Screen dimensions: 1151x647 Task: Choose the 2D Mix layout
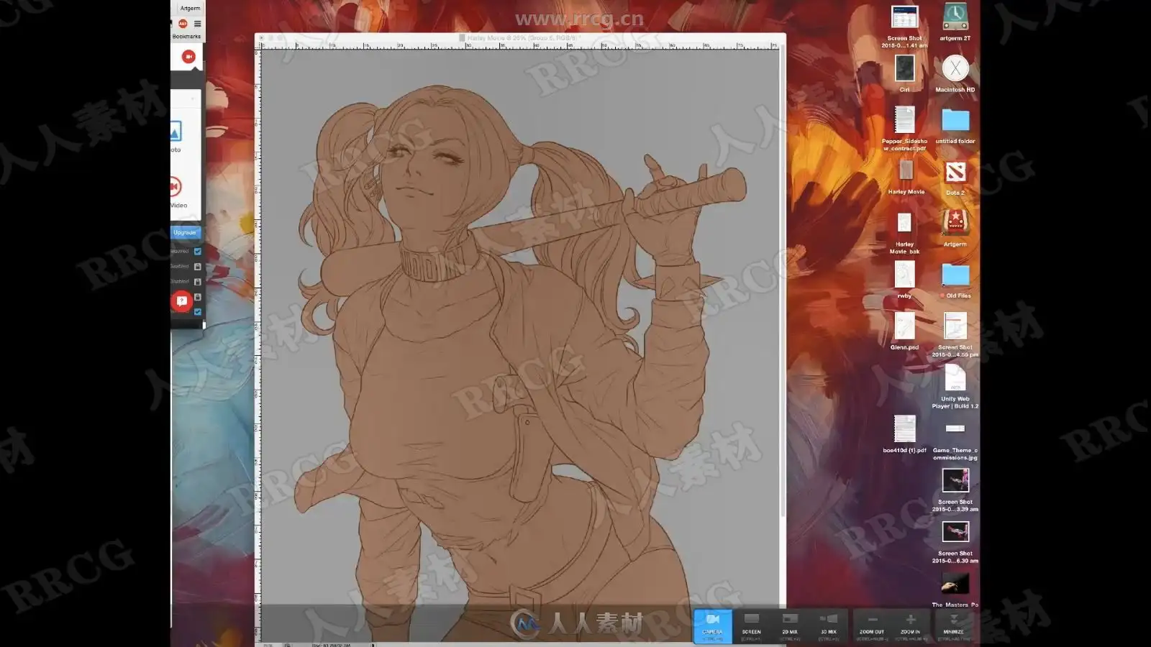tap(790, 626)
